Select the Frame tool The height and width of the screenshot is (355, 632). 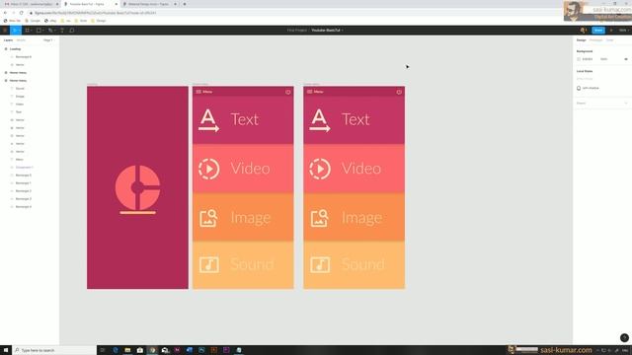click(28, 31)
